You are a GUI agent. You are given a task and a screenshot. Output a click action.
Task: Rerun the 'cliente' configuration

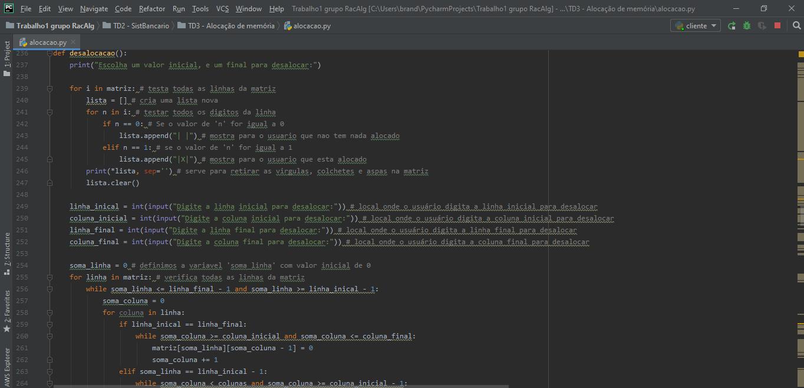click(731, 25)
